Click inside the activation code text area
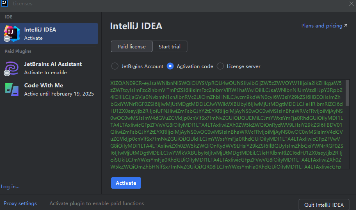This screenshot has width=356, height=210. 228,124
